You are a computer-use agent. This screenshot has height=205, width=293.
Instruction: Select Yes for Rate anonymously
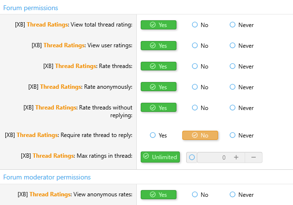[x=159, y=87]
